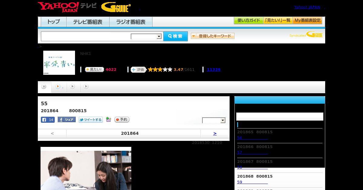Click the 3.47 rating score
Image resolution: width=363 pixels, height=190 pixels.
pos(178,70)
